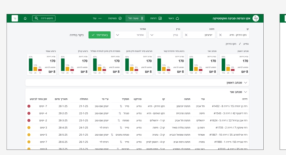
Task: Open the קו line dropdown
Action: [x=233, y=35]
